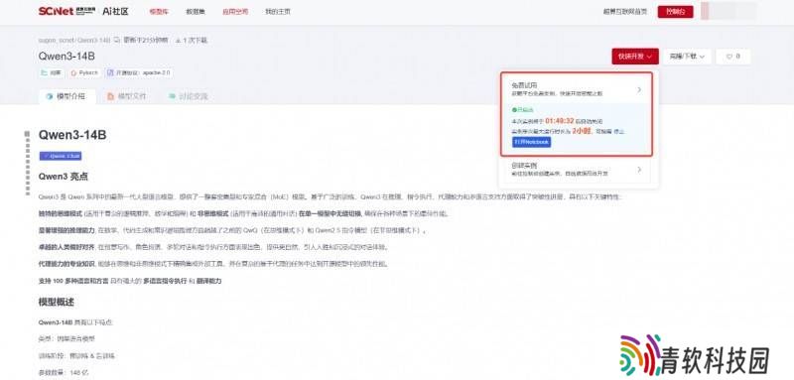The image size is (794, 380).
Task: Click the first task tag left of Pytorch
Action: pos(52,72)
